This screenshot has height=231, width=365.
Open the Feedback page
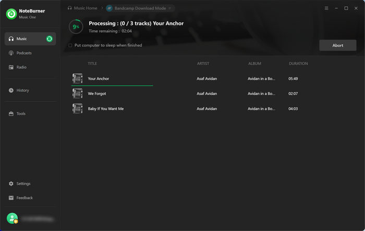point(30,198)
